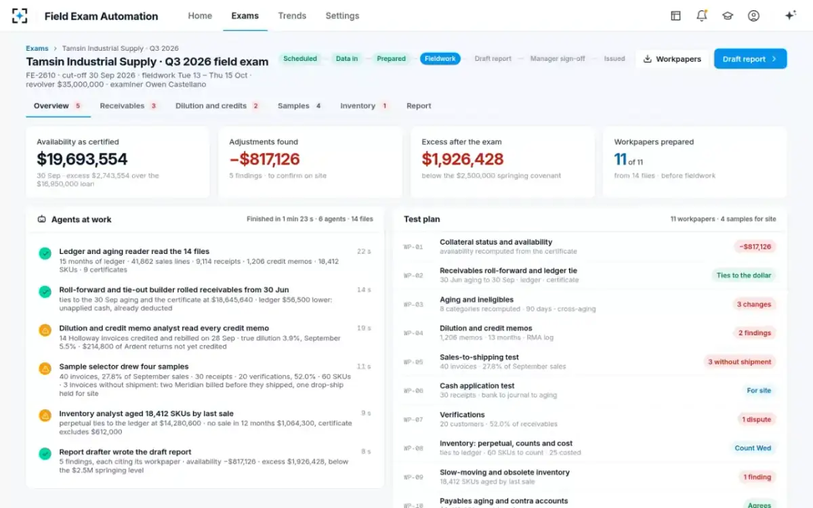The width and height of the screenshot is (813, 508).
Task: Click green check icon for Report drafter
Action: (45, 454)
